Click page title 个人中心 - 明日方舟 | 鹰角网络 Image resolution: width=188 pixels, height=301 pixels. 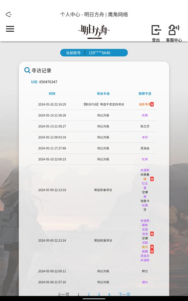94,14
